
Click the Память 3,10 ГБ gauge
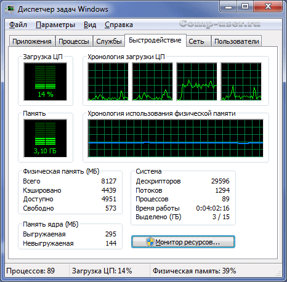pos(45,139)
